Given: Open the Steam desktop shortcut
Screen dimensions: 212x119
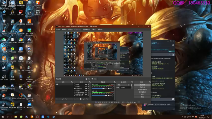Looking at the screenshot, I should (x=4, y=68).
